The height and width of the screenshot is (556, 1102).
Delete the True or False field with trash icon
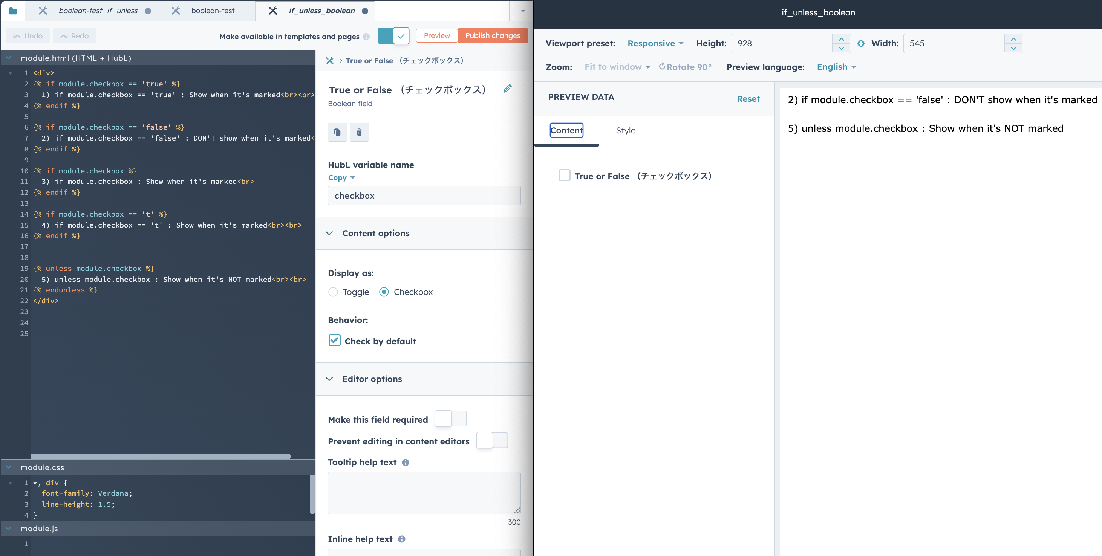359,132
